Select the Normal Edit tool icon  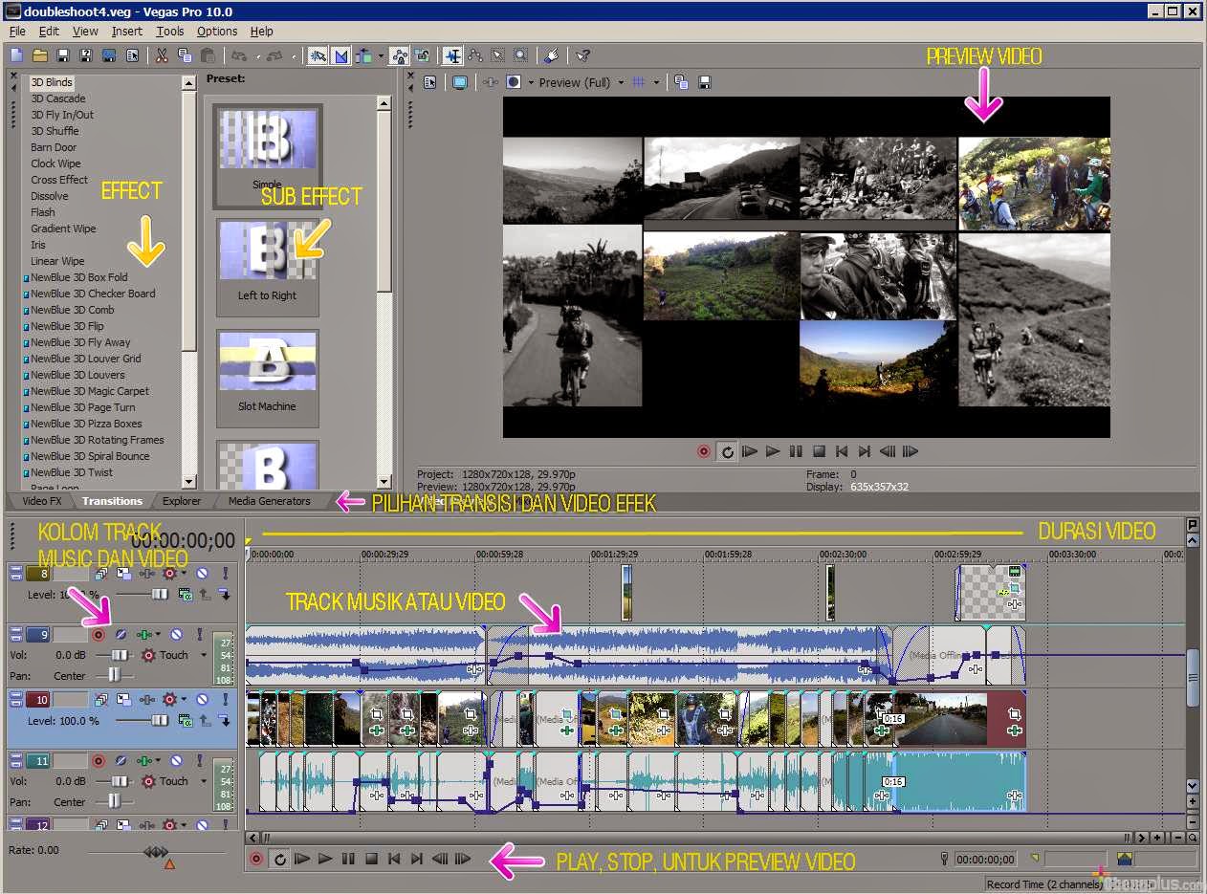pos(452,55)
